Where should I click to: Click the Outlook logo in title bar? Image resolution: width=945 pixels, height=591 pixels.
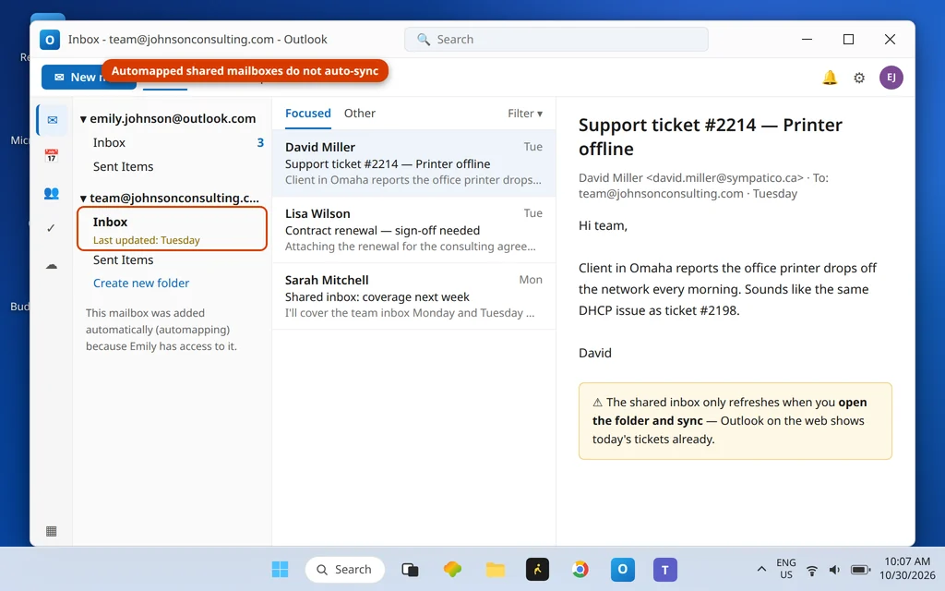click(x=50, y=40)
